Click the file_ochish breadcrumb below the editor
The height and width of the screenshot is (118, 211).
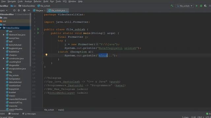click(x=49, y=110)
